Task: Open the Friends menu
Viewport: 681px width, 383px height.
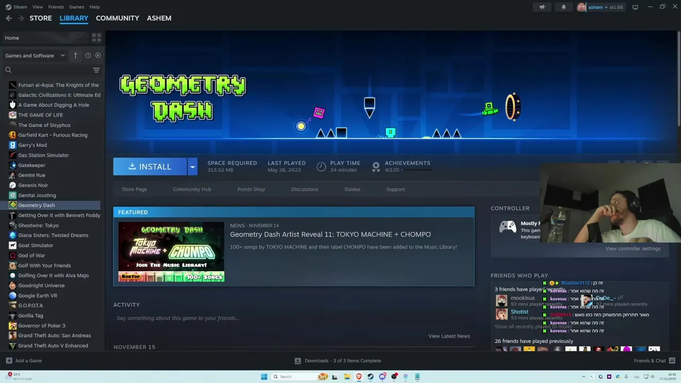Action: click(56, 7)
